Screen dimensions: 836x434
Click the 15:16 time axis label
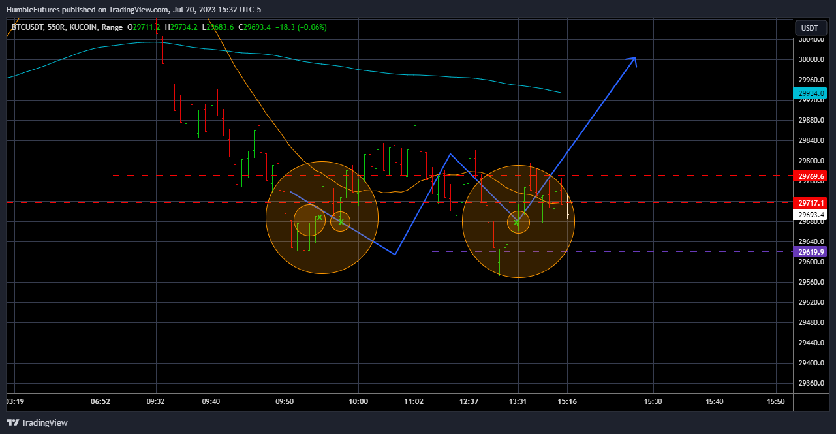coord(567,401)
